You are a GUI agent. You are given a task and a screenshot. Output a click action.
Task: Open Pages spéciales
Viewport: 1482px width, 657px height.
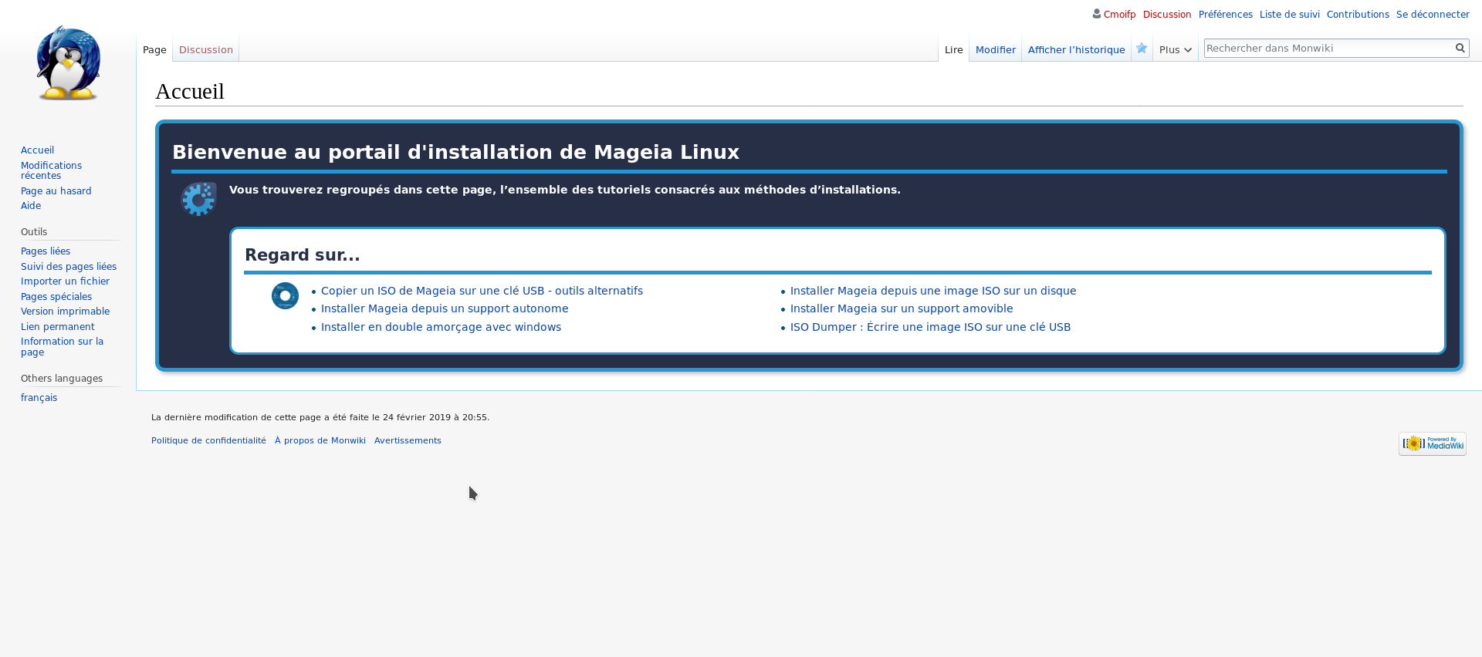56,297
